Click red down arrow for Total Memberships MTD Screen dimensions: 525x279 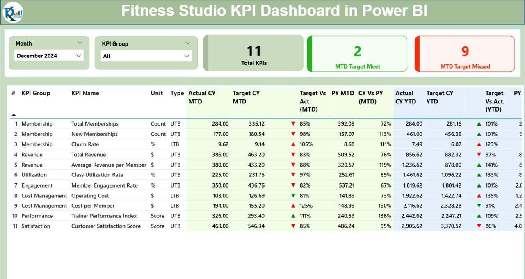[293, 123]
